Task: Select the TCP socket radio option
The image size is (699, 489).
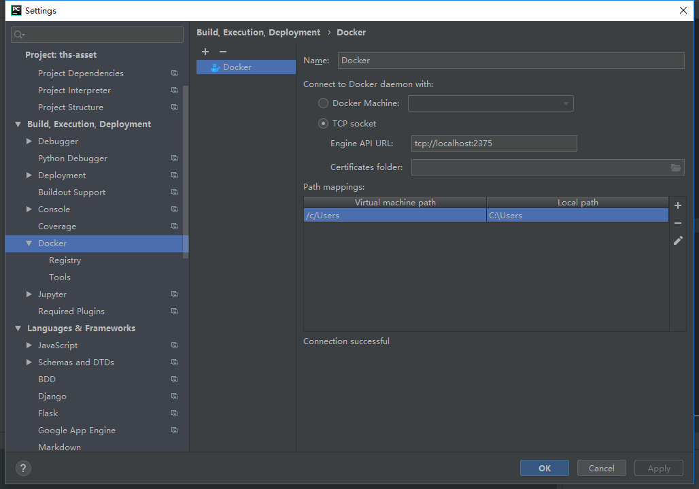Action: [323, 124]
